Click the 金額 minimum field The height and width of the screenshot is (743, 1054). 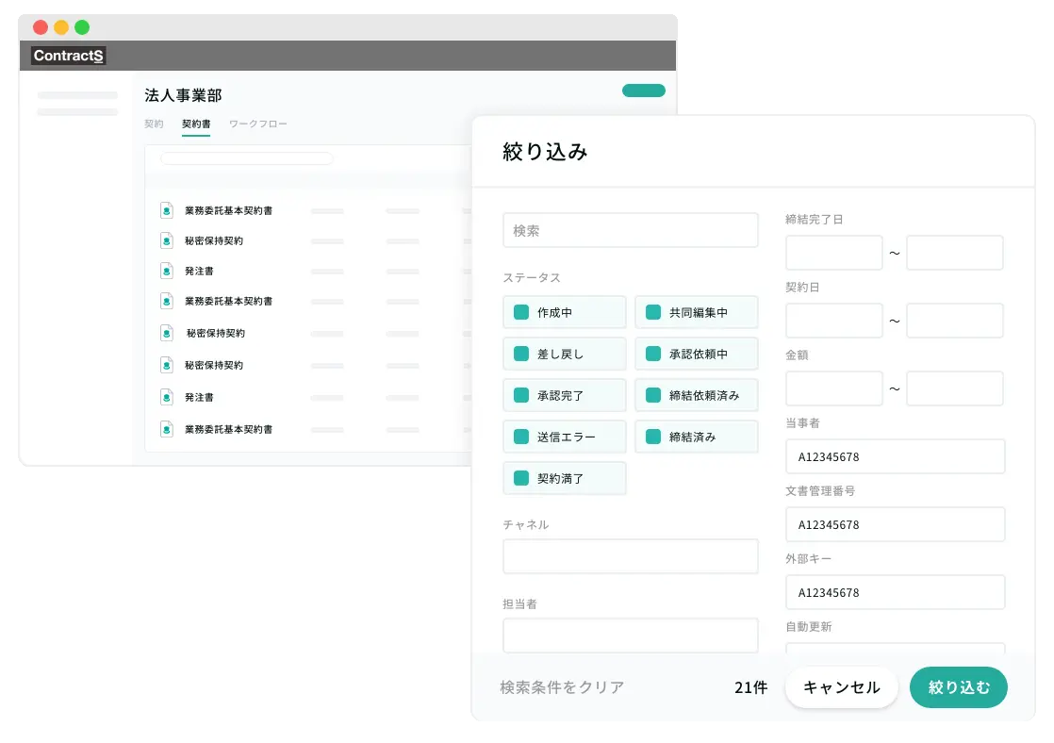pyautogui.click(x=834, y=388)
